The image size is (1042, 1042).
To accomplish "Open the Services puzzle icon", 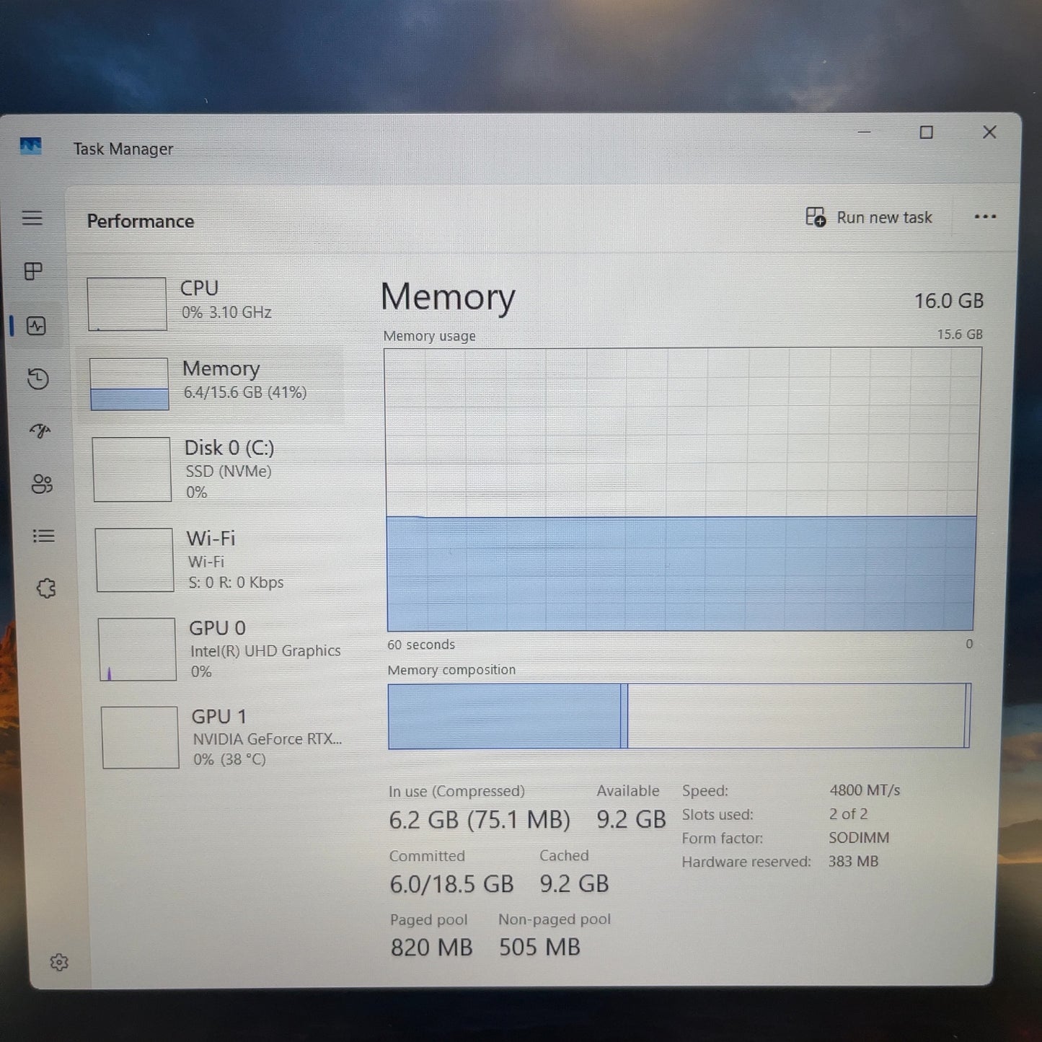I will click(x=45, y=588).
